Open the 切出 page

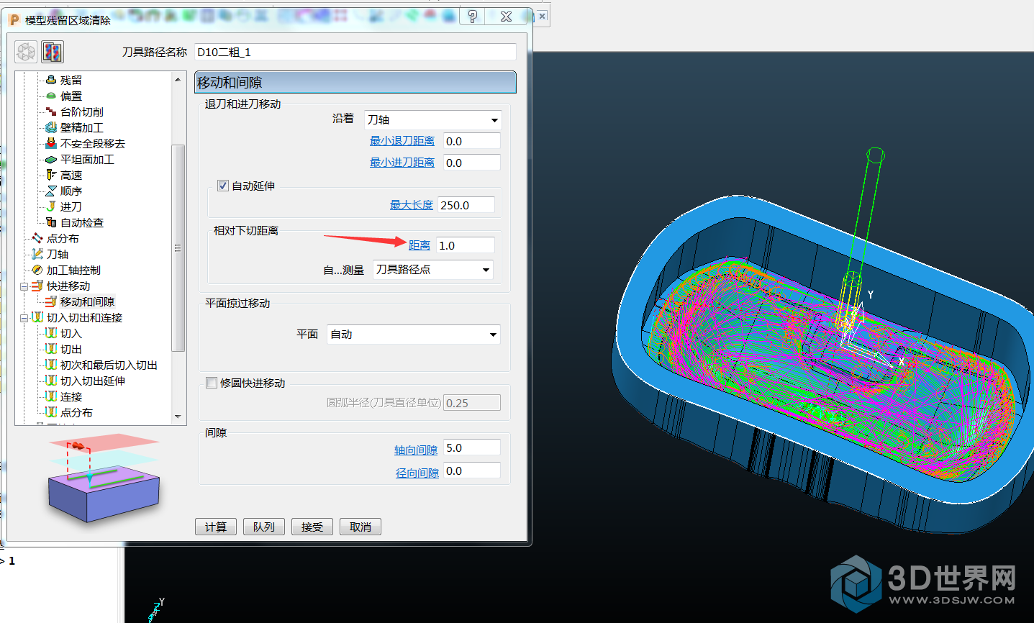point(71,349)
